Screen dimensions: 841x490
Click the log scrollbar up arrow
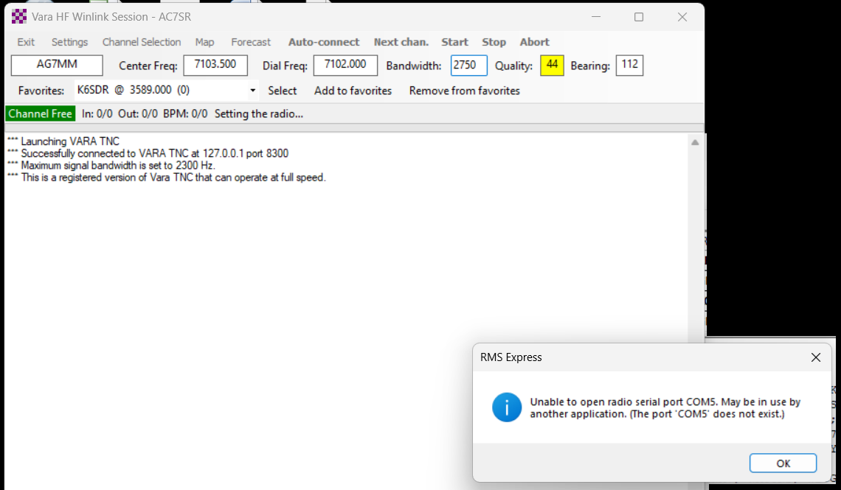(x=695, y=142)
